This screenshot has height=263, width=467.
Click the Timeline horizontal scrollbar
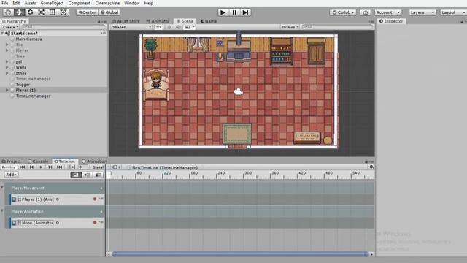click(240, 254)
